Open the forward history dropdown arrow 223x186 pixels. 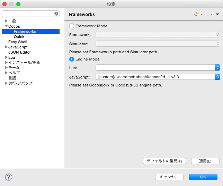(212, 14)
